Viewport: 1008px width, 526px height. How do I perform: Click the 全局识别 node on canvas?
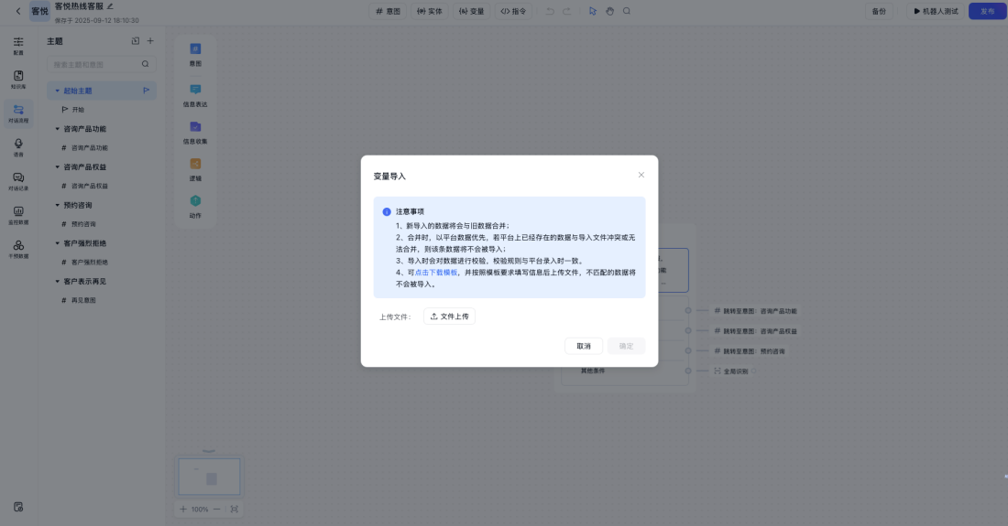(x=731, y=371)
